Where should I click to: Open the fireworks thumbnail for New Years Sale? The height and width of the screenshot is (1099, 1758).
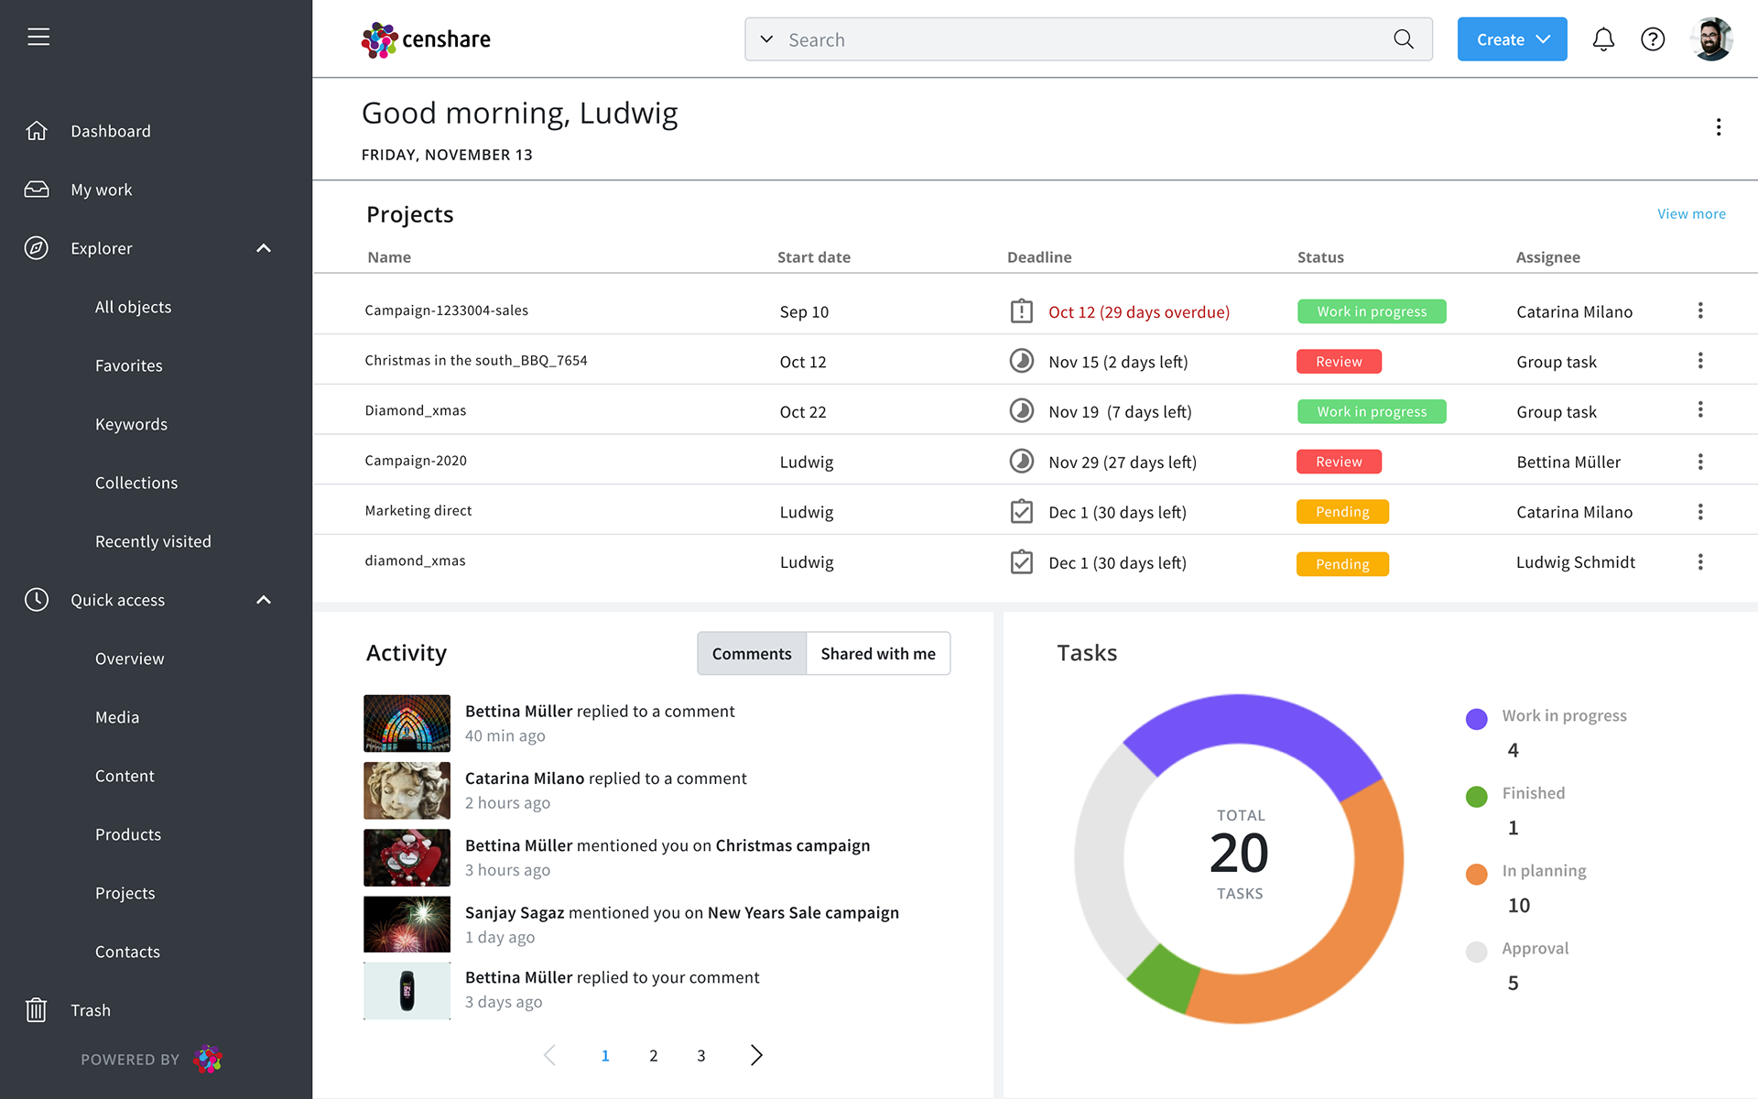pos(407,924)
